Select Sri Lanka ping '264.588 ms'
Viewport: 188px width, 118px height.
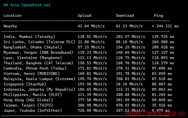click(163, 42)
